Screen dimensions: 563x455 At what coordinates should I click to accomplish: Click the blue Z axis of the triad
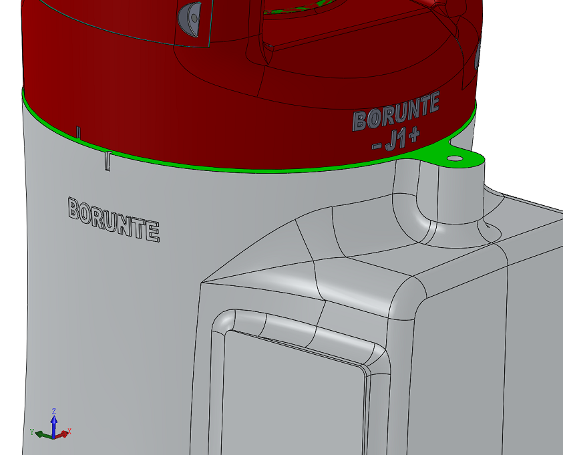tap(54, 426)
